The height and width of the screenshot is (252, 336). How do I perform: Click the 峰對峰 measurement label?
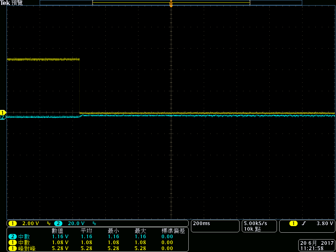[27, 248]
